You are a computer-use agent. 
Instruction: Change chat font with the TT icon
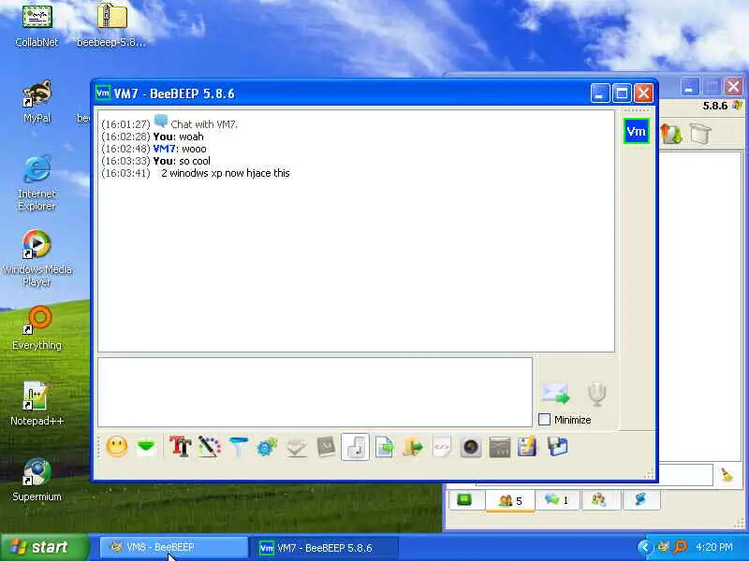coord(181,447)
